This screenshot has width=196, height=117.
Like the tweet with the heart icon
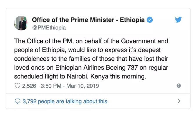[17, 86]
